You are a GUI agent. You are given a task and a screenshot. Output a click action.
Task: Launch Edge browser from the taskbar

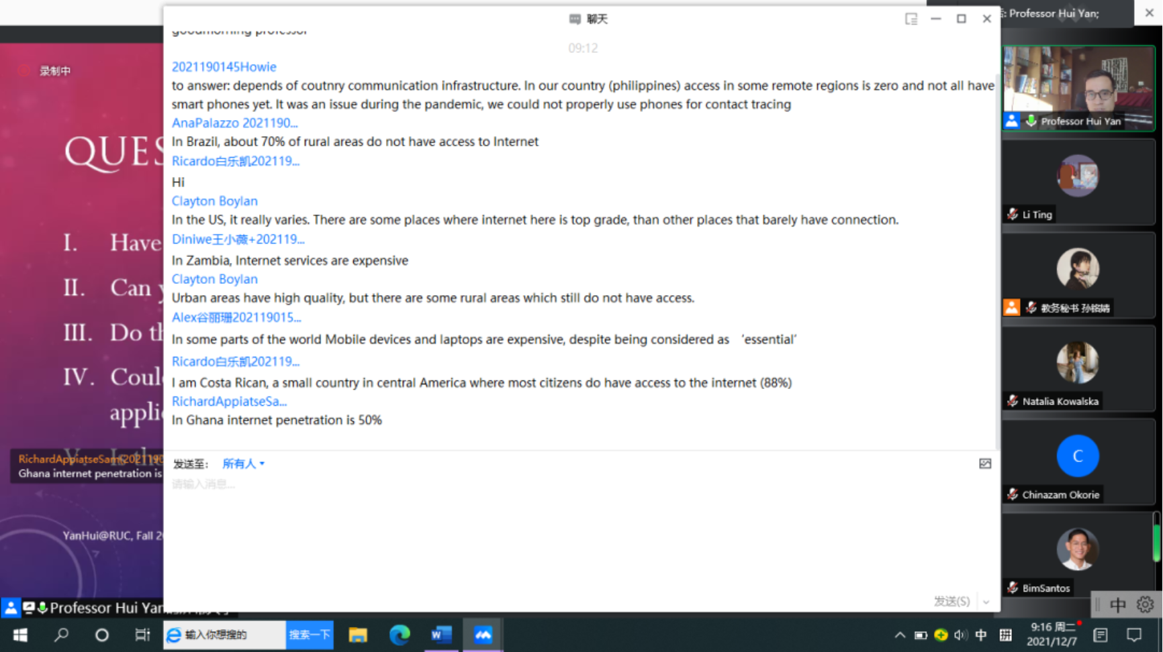tap(400, 635)
